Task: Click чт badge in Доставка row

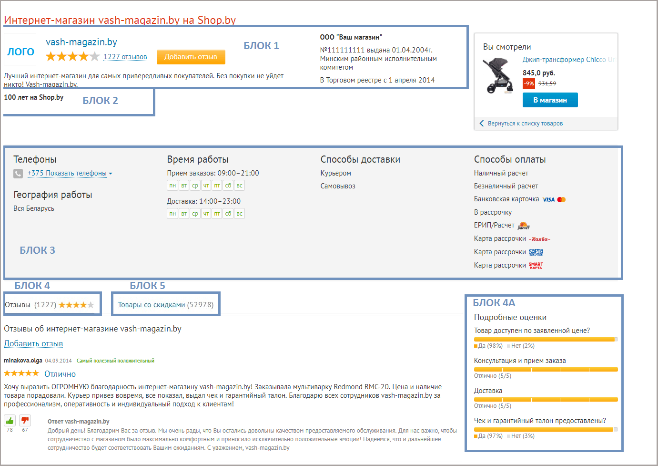Action: [206, 214]
